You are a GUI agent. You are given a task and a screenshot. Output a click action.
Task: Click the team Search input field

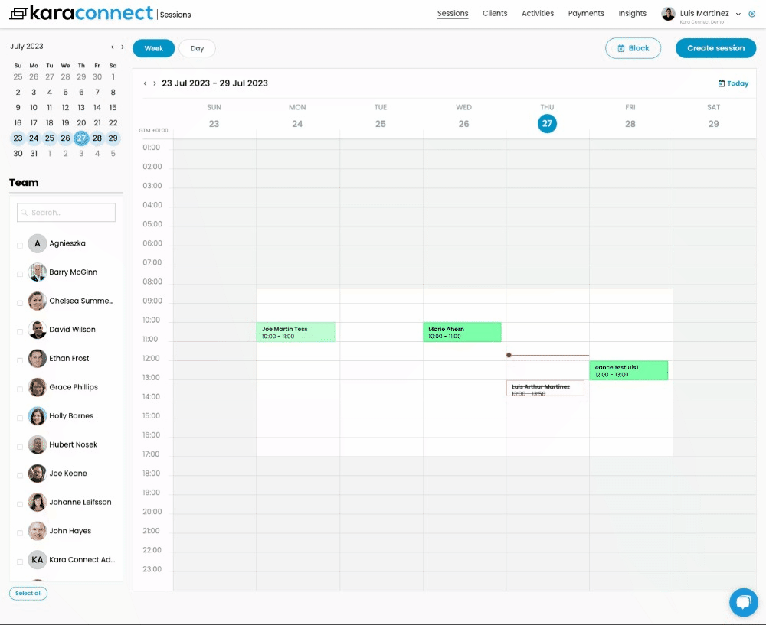(67, 213)
